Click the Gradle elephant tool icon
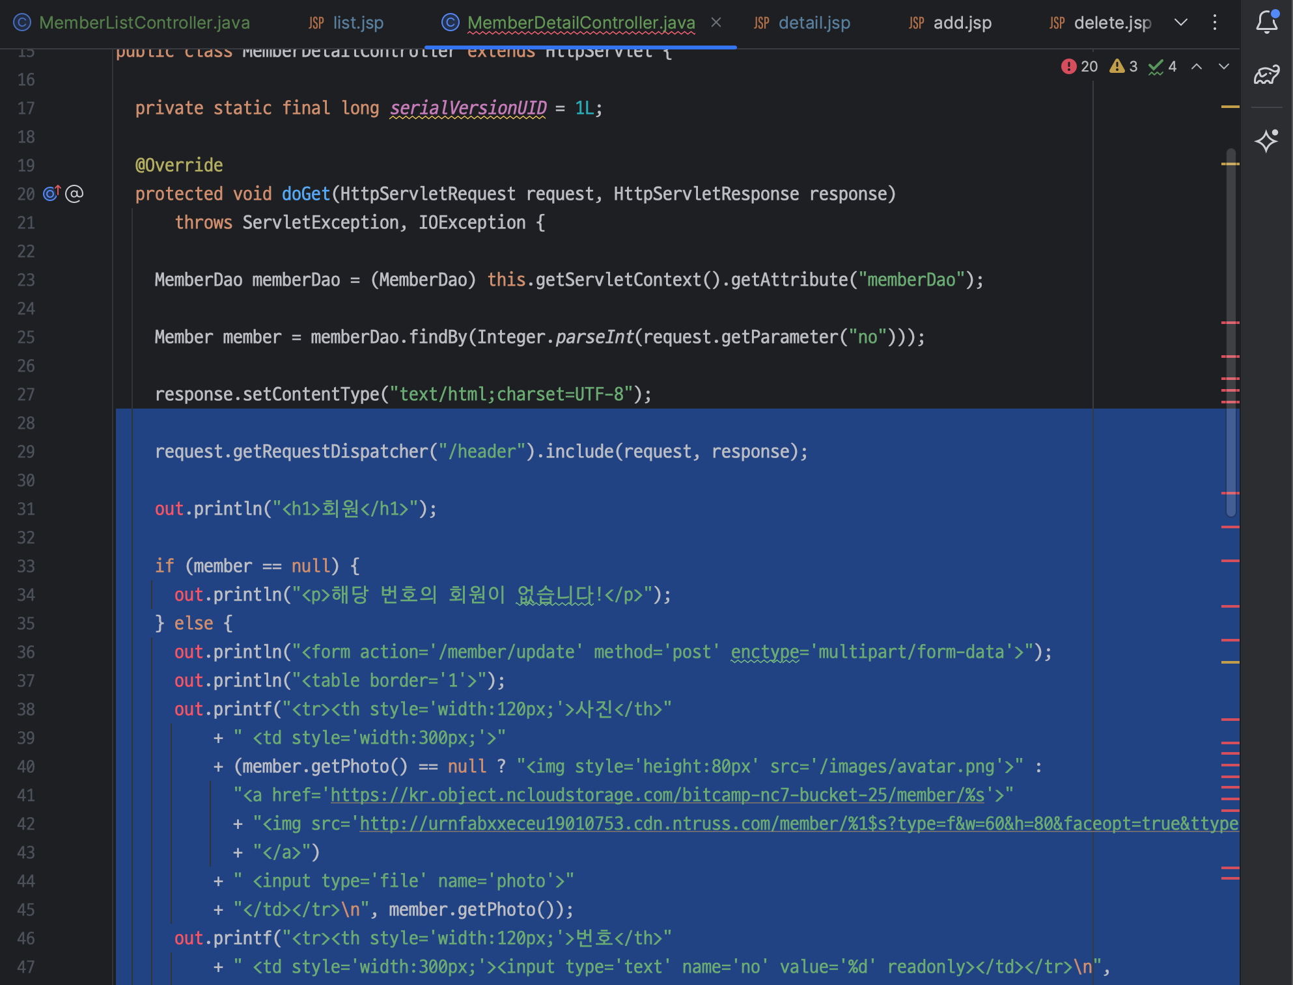Image resolution: width=1293 pixels, height=985 pixels. [1266, 75]
